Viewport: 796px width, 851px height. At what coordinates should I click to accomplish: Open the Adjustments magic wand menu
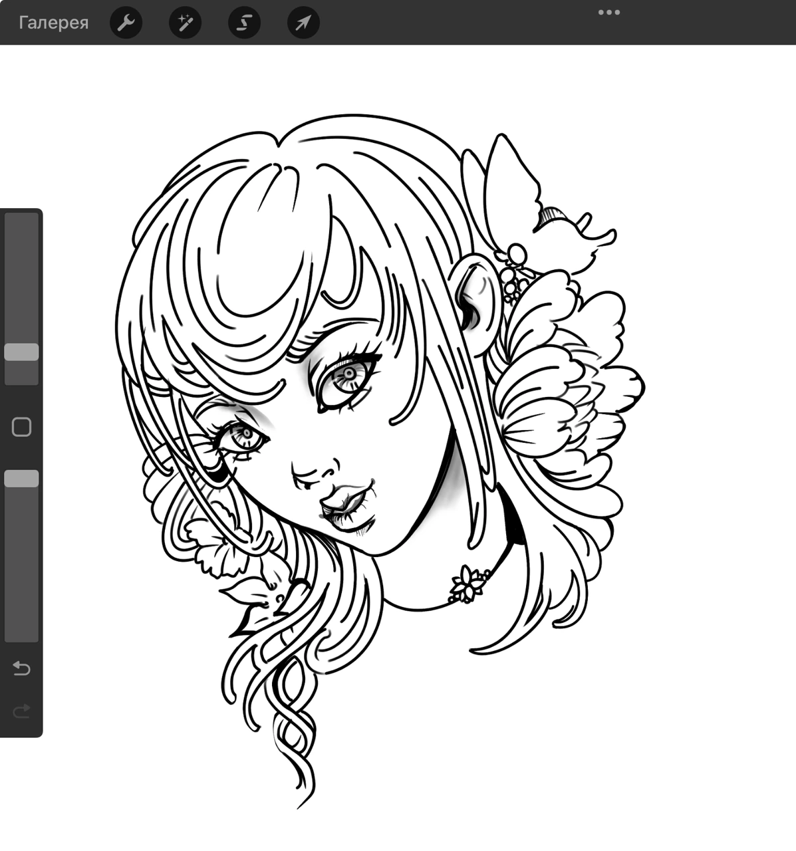point(185,23)
